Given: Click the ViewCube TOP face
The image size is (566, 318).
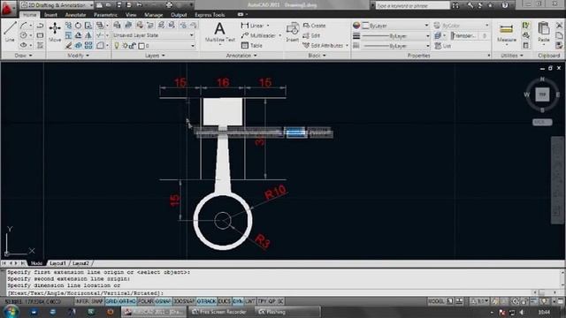Looking at the screenshot, I should [x=542, y=95].
